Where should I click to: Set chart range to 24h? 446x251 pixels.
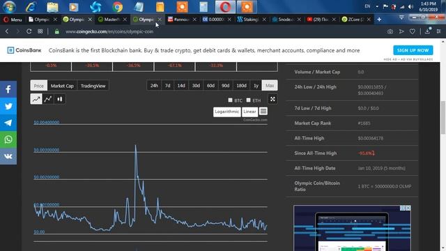click(154, 85)
